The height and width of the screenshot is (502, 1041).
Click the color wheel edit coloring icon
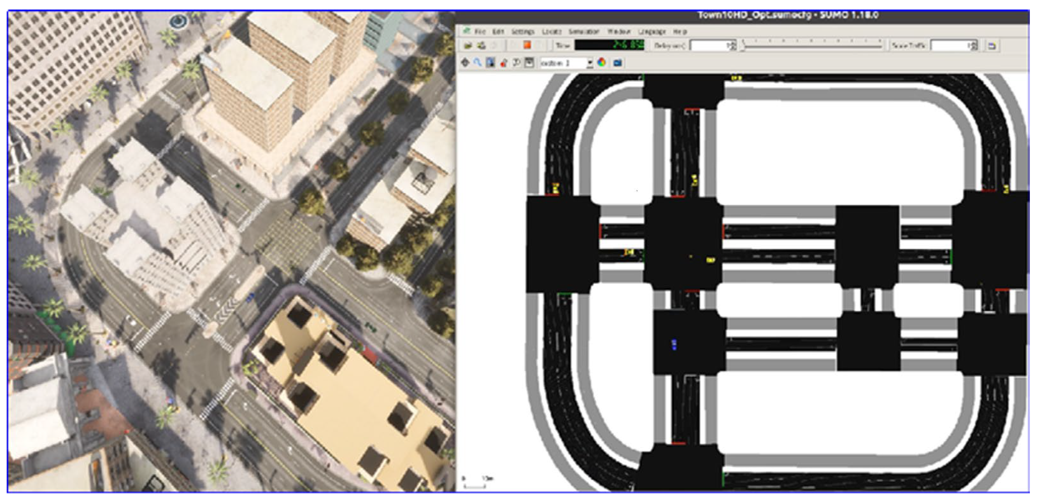point(602,63)
